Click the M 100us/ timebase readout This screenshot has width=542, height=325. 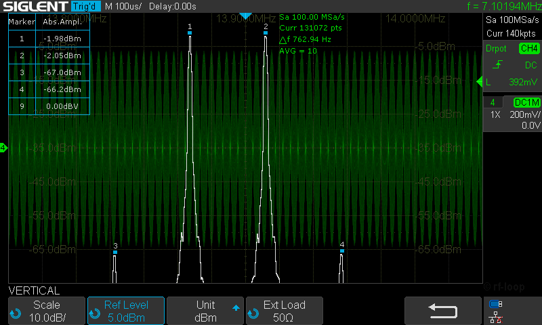(x=123, y=6)
